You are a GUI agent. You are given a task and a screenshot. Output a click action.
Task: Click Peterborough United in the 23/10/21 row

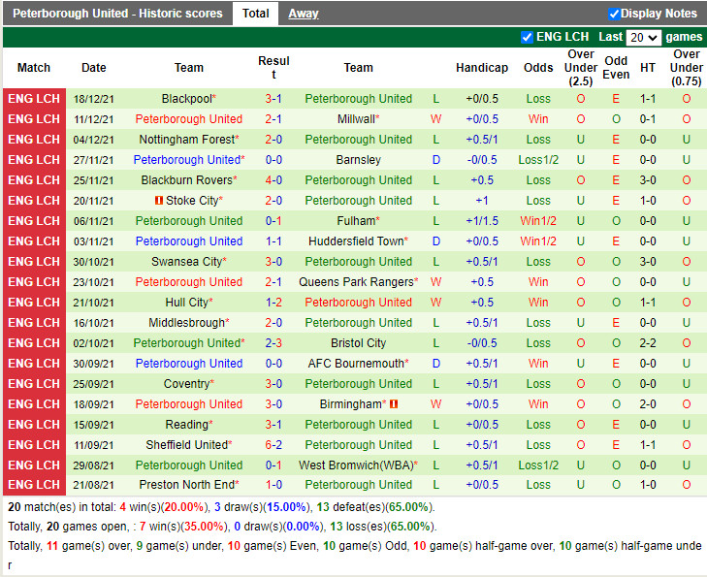coord(189,282)
